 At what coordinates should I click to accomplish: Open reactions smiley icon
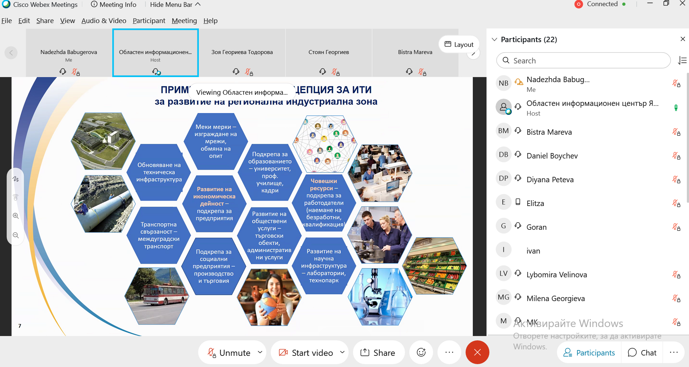pyautogui.click(x=421, y=352)
